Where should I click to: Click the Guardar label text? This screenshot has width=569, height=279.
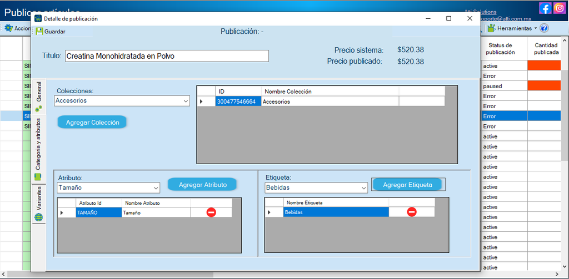click(x=55, y=32)
